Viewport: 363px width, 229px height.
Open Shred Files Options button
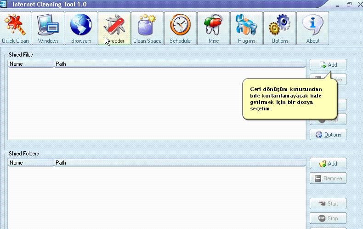[328, 135]
